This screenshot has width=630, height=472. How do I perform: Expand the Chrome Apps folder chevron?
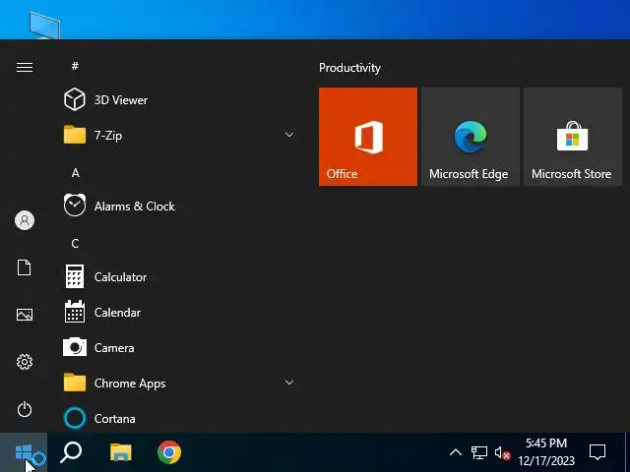[x=289, y=383]
